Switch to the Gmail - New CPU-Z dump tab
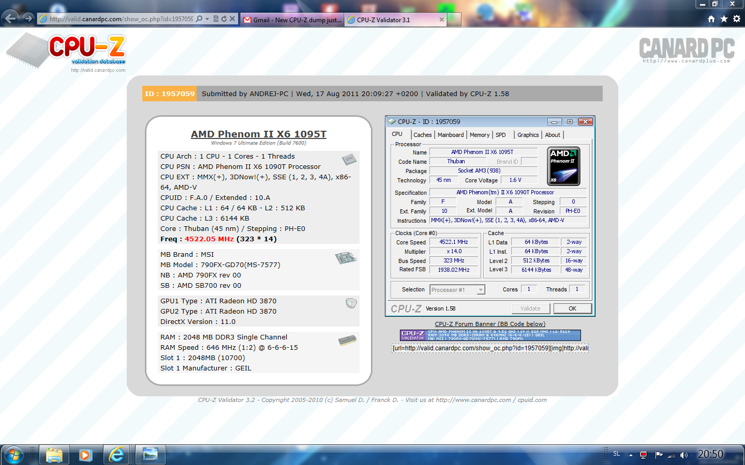The width and height of the screenshot is (745, 465). (x=292, y=20)
